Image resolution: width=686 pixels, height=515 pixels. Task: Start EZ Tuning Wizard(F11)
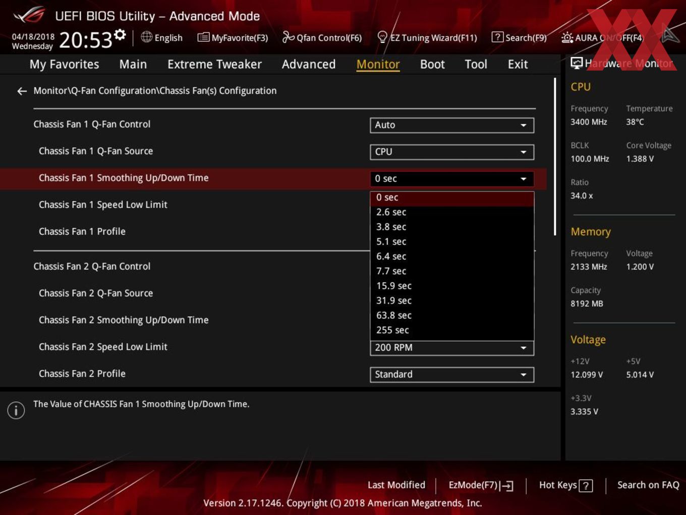427,37
